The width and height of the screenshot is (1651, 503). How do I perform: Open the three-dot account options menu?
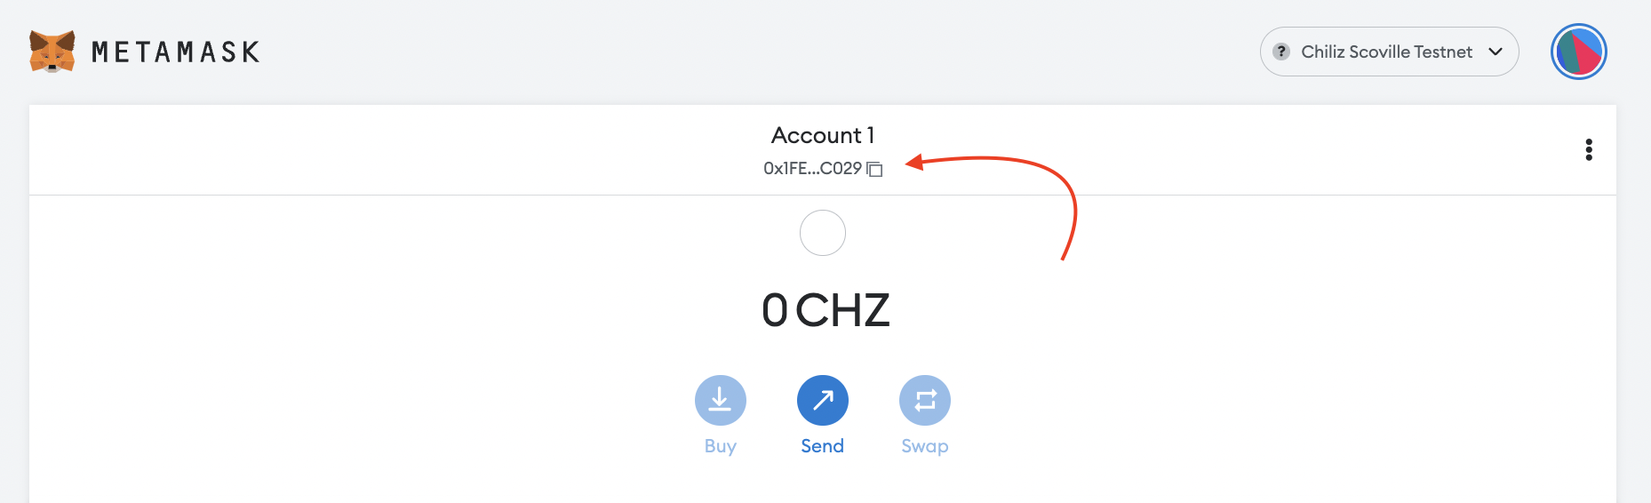coord(1589,149)
